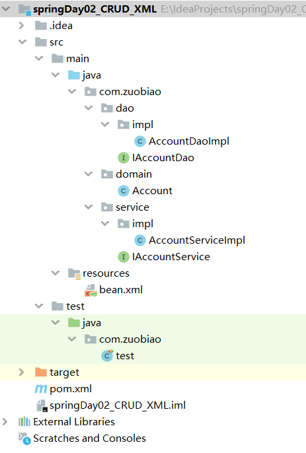Click the AccountServiceImpl class icon

(140, 240)
